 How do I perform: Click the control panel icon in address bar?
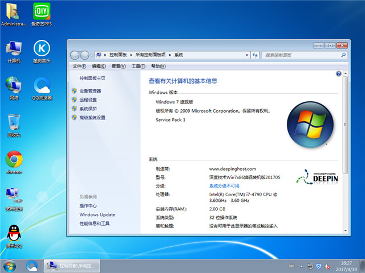click(99, 55)
